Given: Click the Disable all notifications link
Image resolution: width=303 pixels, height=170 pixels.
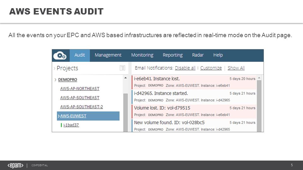Looking at the screenshot, I should click(x=185, y=68).
